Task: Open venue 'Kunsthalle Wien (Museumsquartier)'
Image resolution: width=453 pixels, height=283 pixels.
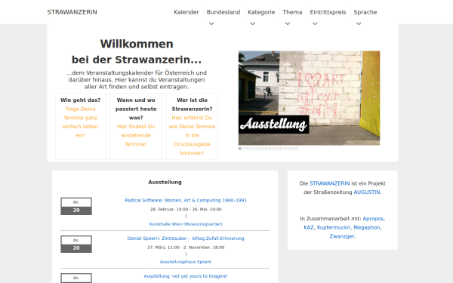Action: tap(186, 224)
